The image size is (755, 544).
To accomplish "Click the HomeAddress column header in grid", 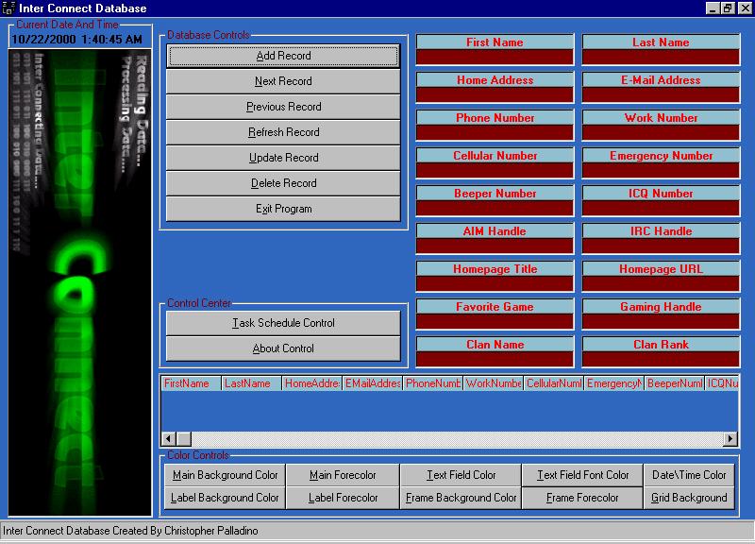I will pos(312,383).
